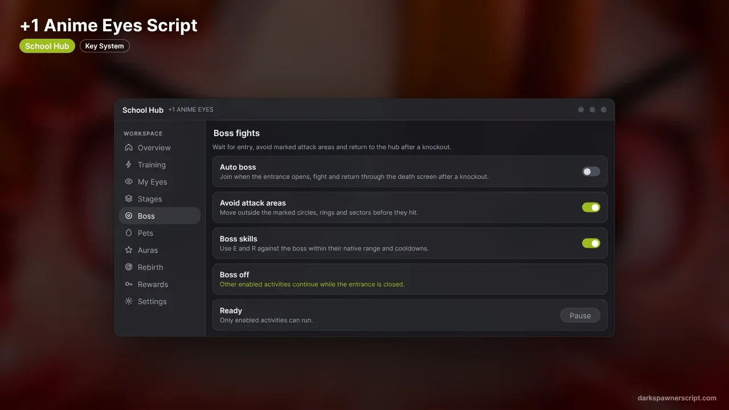Click the Rewards key icon
Viewport: 729px width, 410px height.
[128, 284]
